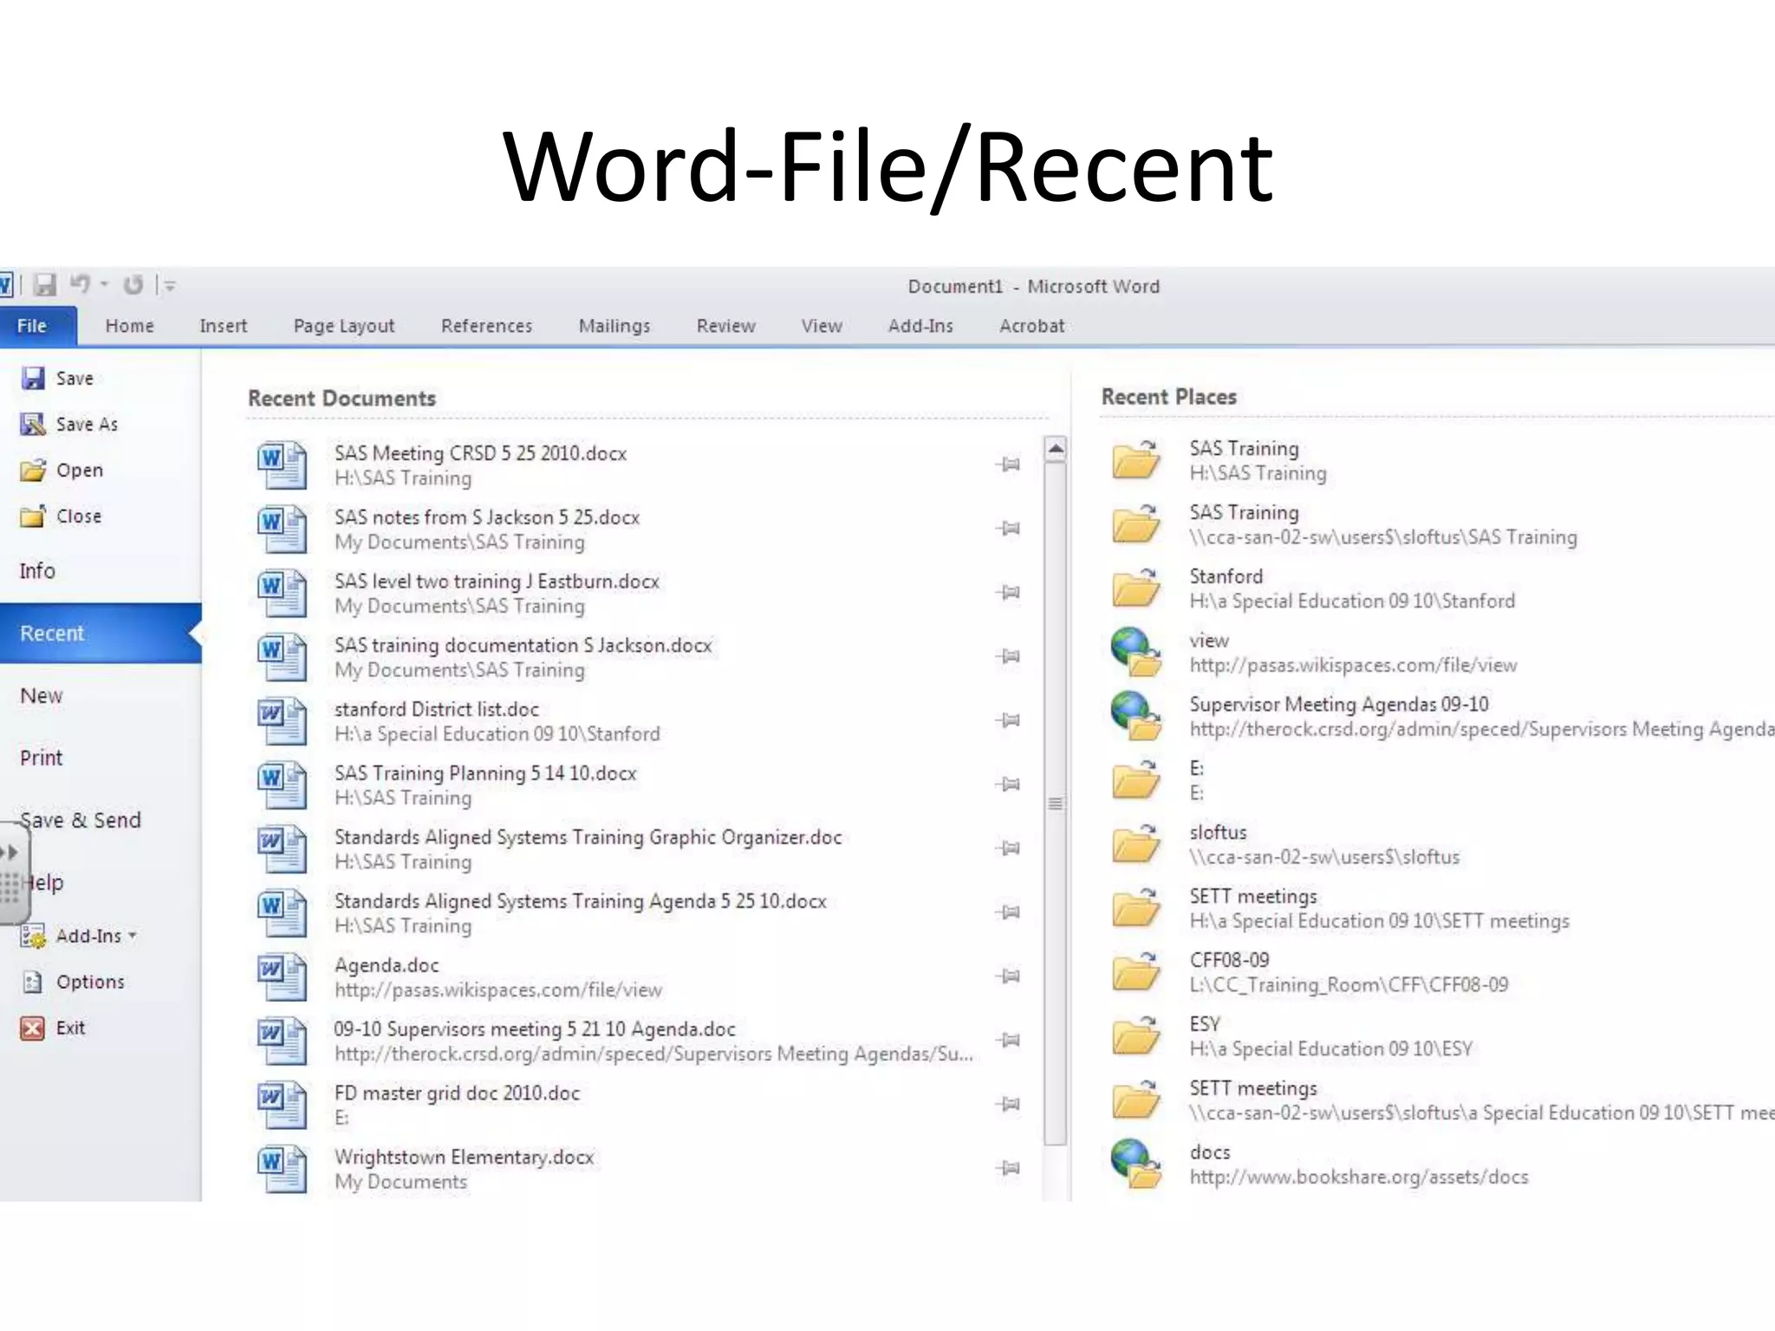Open SAS Meeting CRSD 5 25 2010.docx document icon
Screen dimensions: 1775x1331
click(282, 464)
